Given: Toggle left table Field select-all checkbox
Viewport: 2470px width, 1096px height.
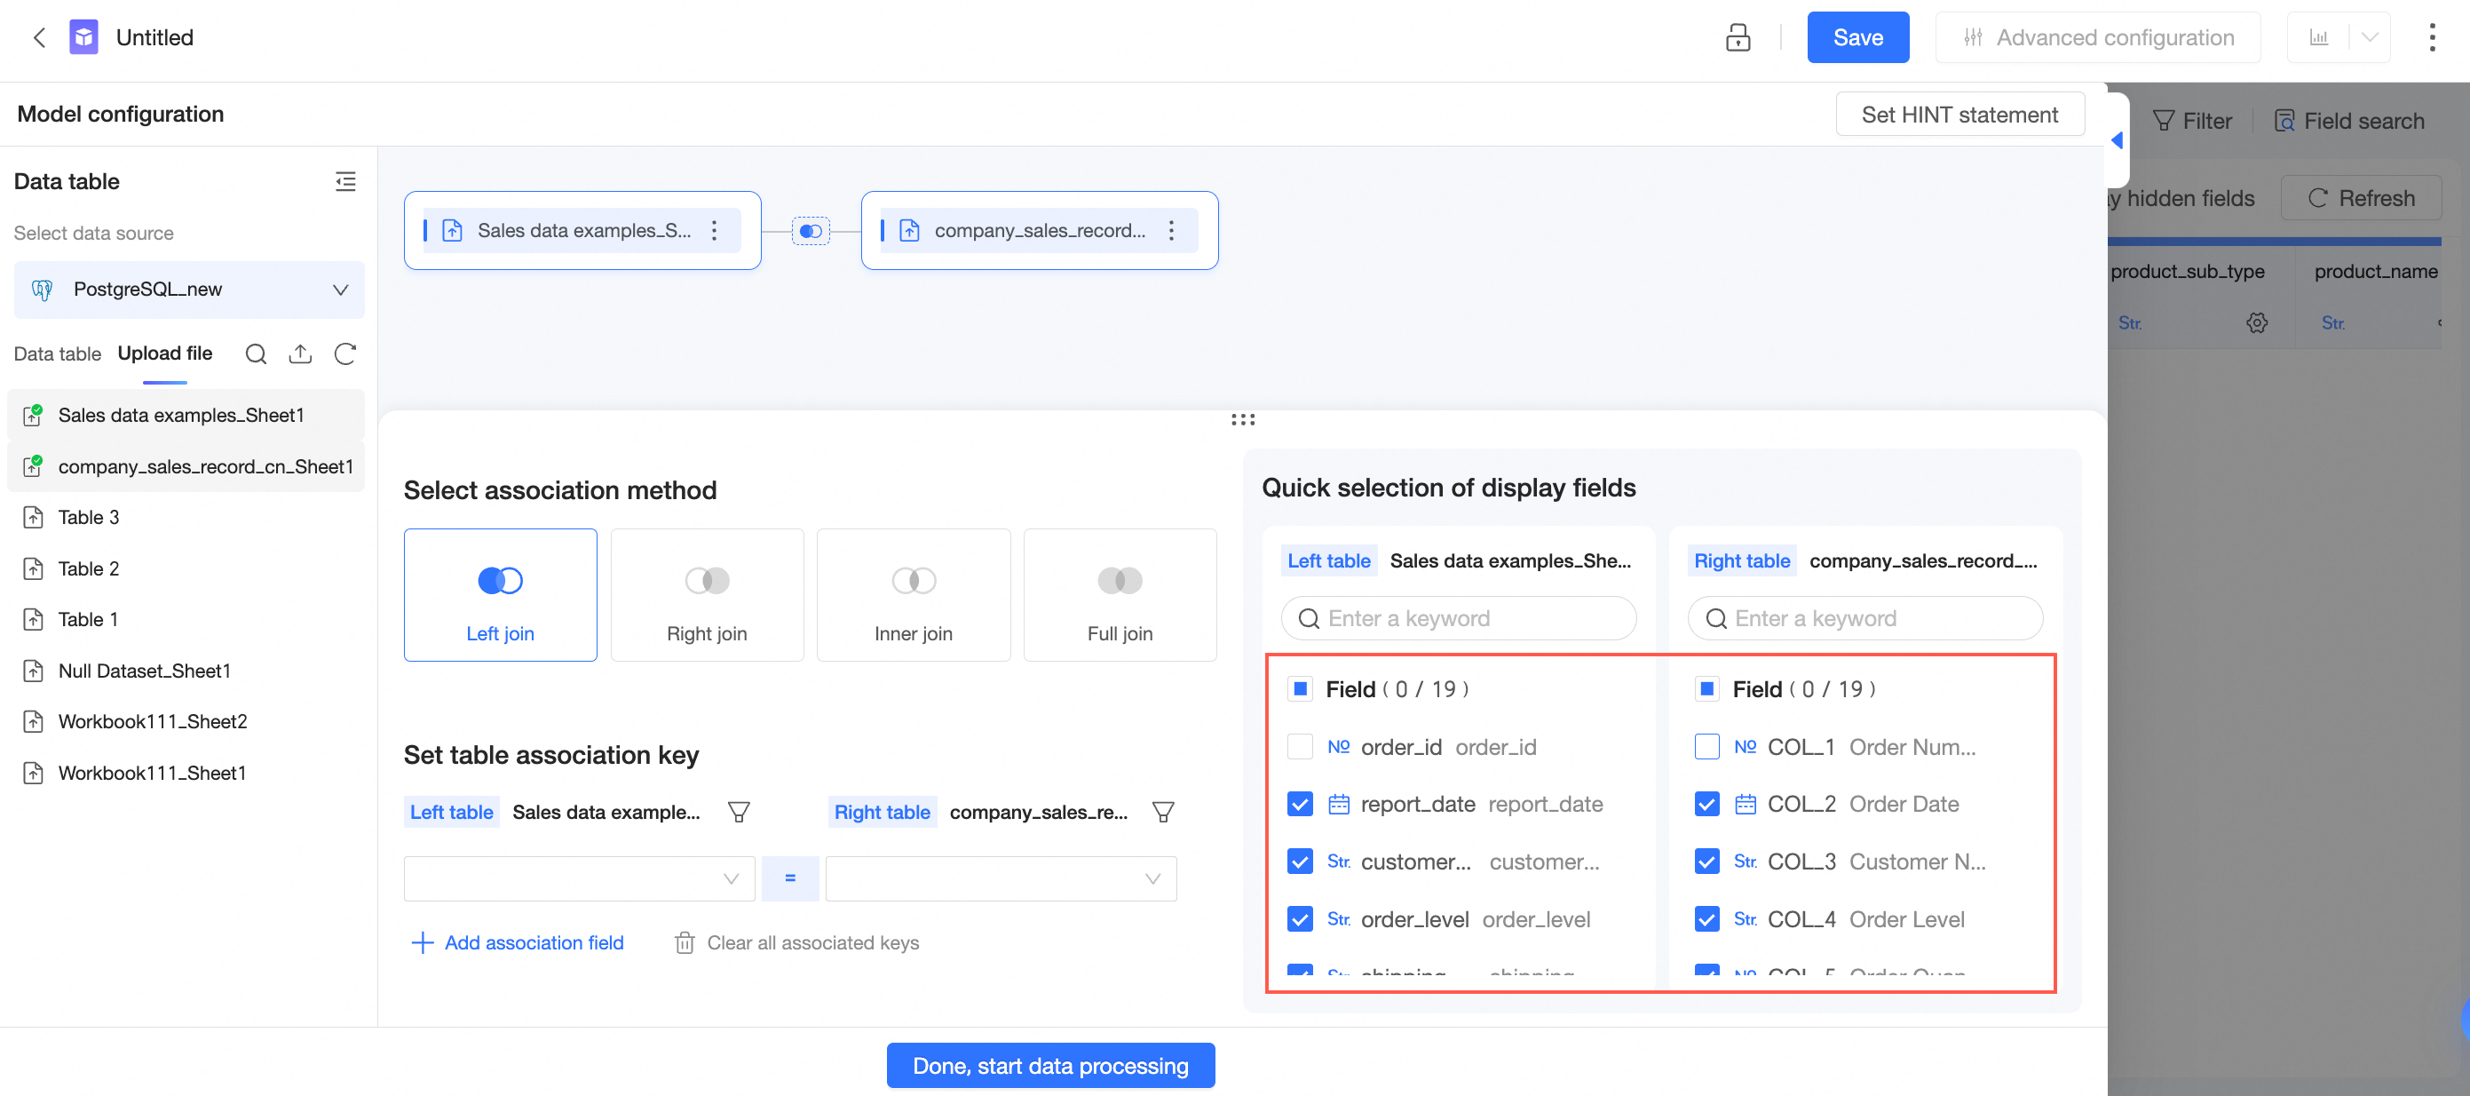Looking at the screenshot, I should (x=1299, y=688).
